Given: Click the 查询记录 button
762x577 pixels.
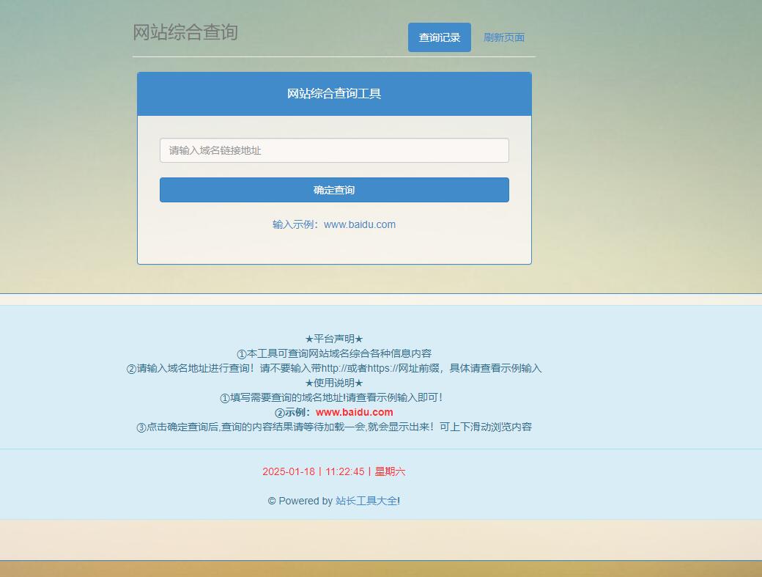Looking at the screenshot, I should (x=439, y=37).
